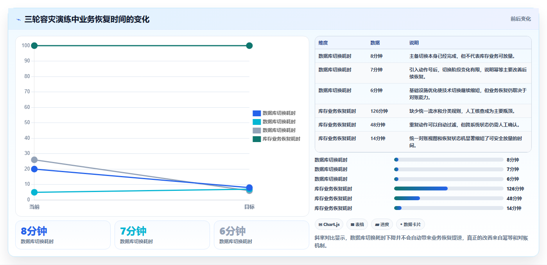Click the 50 y-axis tick label

pyautogui.click(x=27, y=123)
